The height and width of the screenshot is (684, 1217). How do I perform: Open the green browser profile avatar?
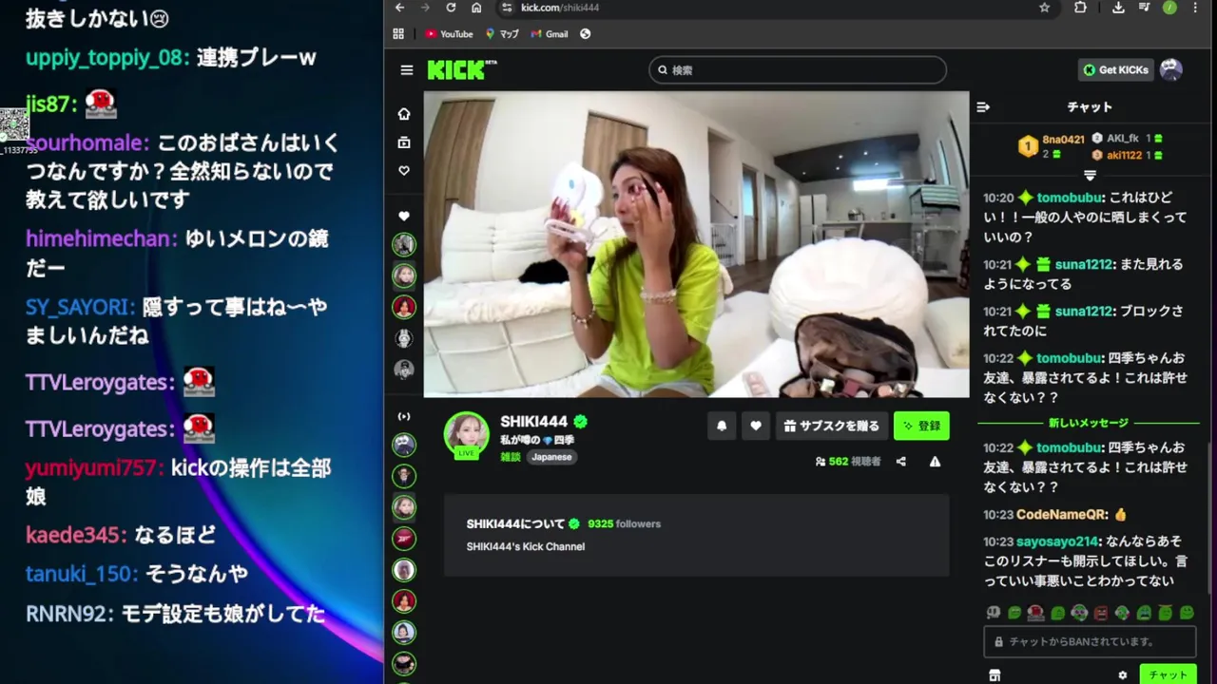tap(1169, 8)
